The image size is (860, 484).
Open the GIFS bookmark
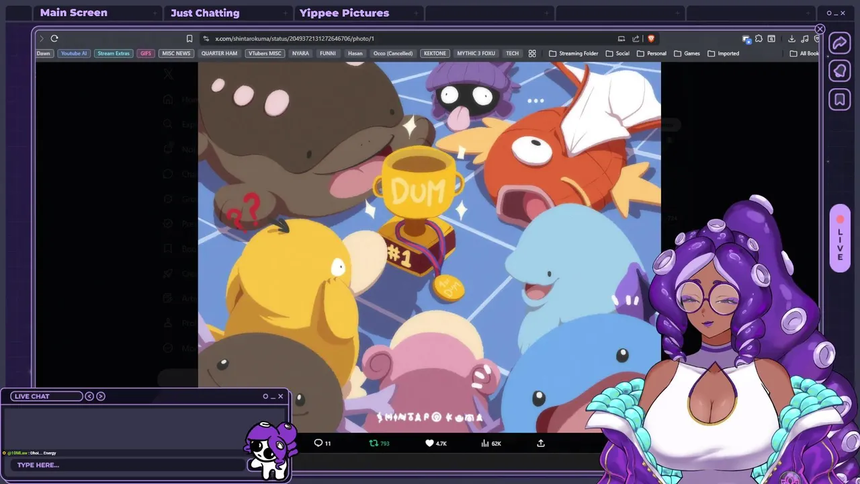(146, 53)
